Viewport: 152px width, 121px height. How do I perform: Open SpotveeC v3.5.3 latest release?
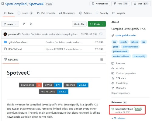coord(127,110)
